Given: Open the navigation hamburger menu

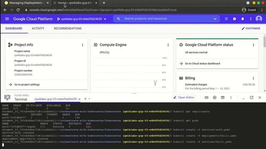Looking at the screenshot, I should point(7,19).
